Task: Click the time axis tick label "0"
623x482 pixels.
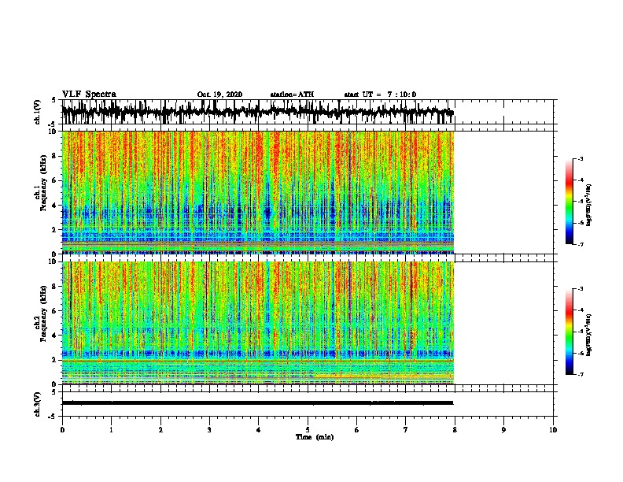Action: (x=62, y=430)
